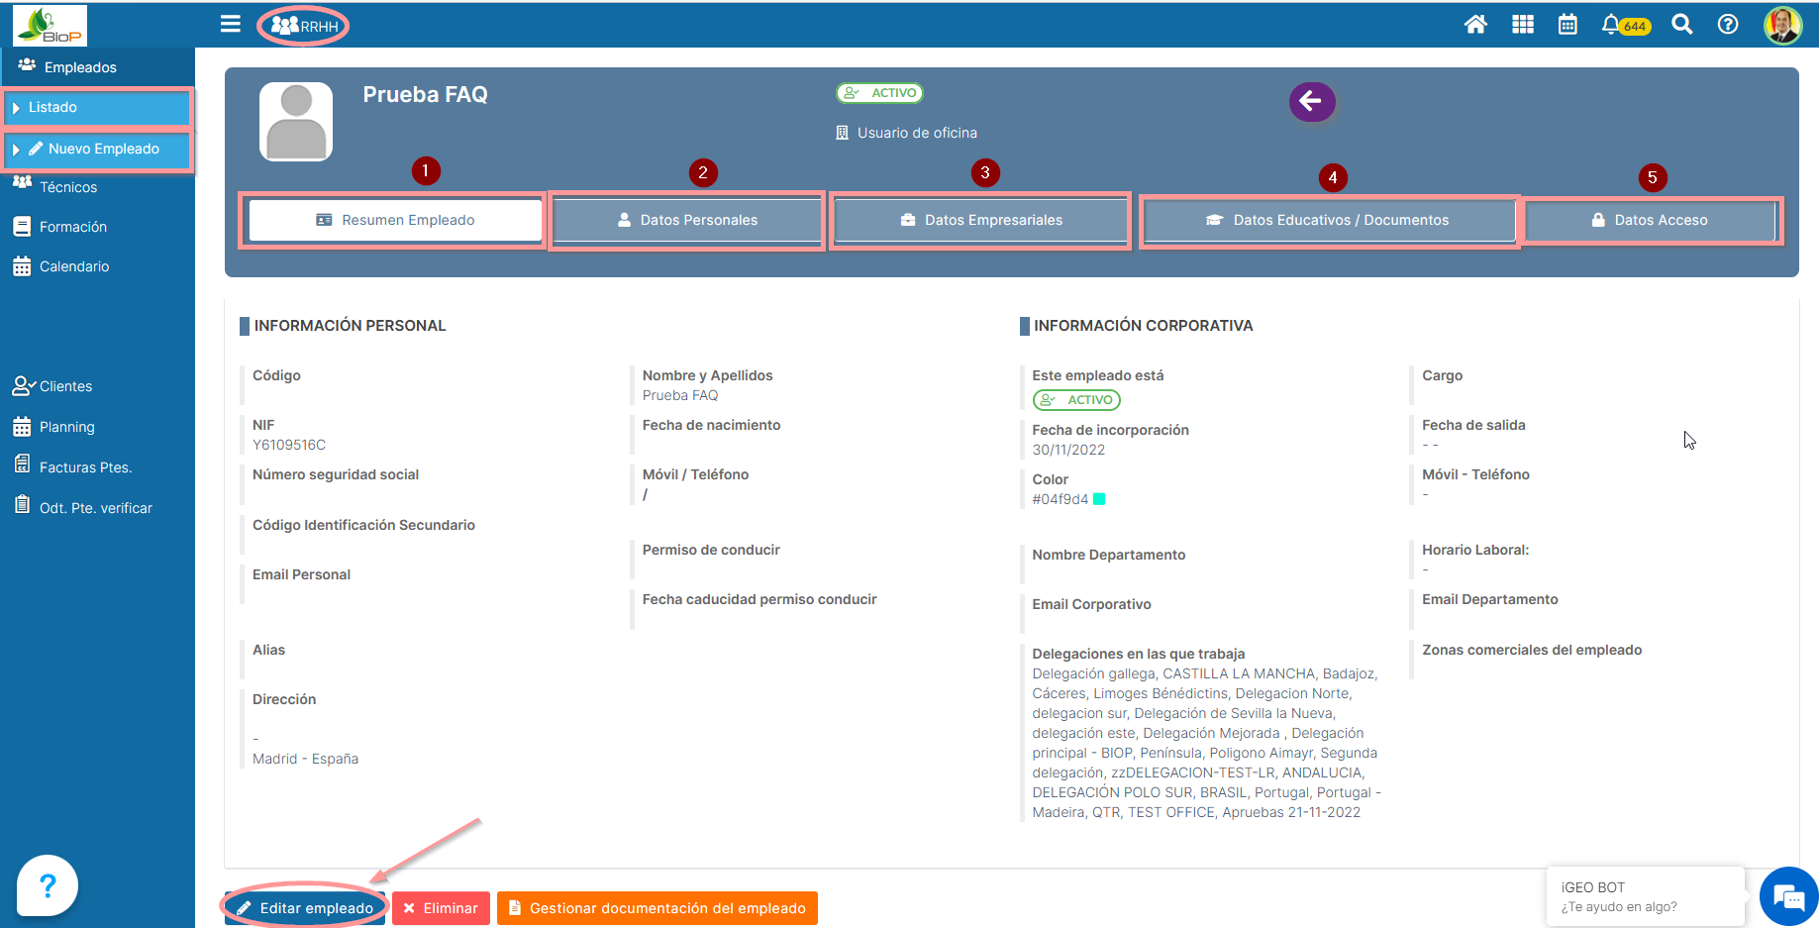The image size is (1819, 928).
Task: Open the calendar icon in header
Action: [x=1567, y=25]
